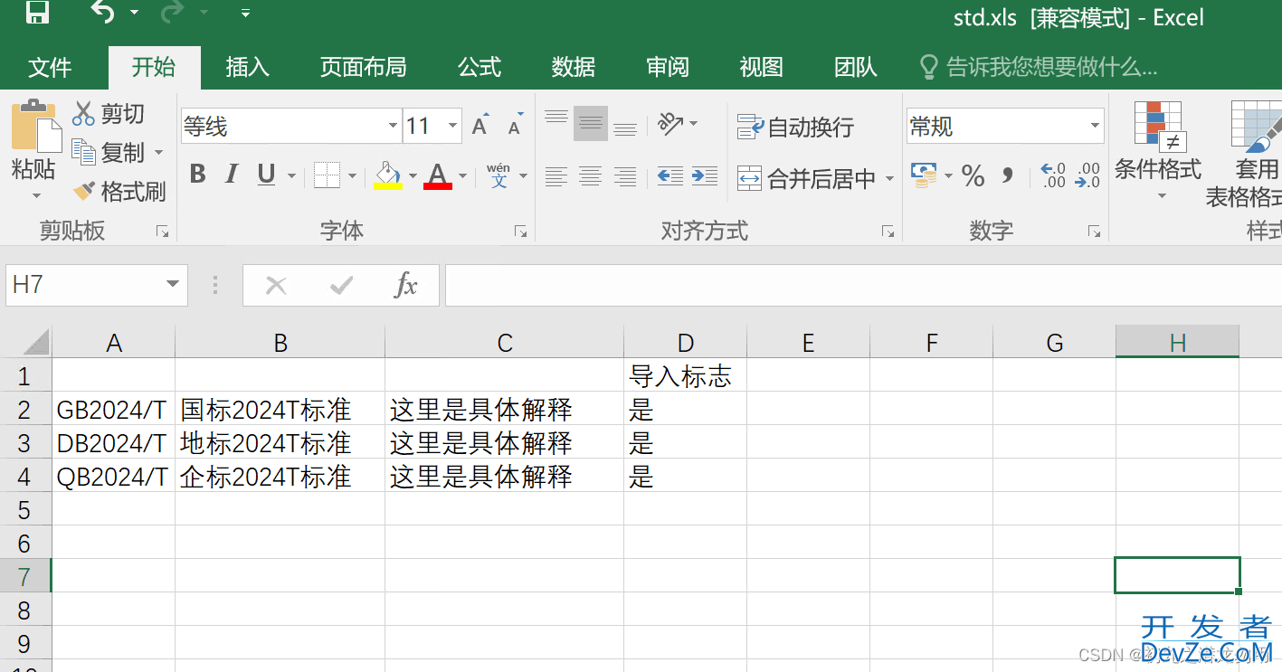Click the 告诉我您想要做什么 search box
This screenshot has height=672, width=1282.
point(1039,67)
